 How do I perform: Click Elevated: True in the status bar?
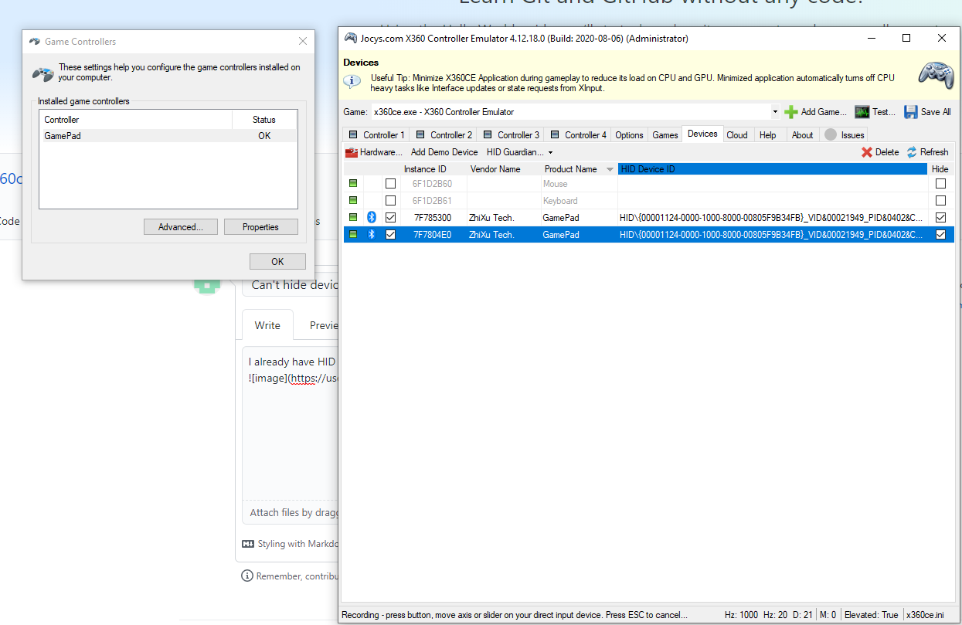click(872, 615)
